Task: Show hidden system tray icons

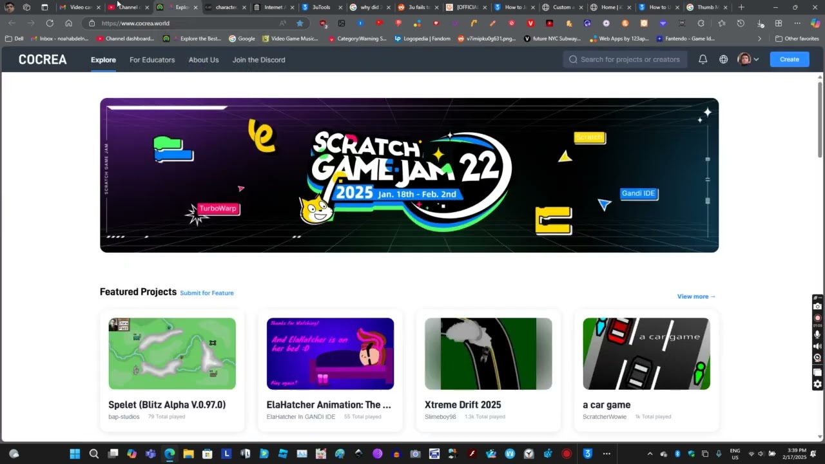Action: (x=650, y=454)
